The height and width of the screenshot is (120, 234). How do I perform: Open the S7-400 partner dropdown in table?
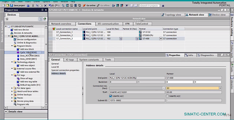[x=161, y=39]
